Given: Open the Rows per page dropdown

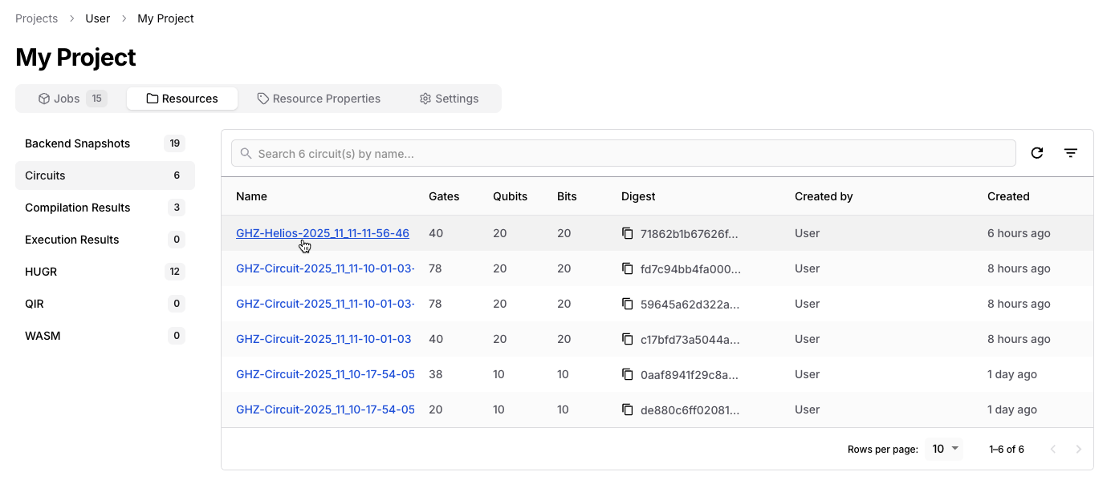Looking at the screenshot, I should [945, 450].
